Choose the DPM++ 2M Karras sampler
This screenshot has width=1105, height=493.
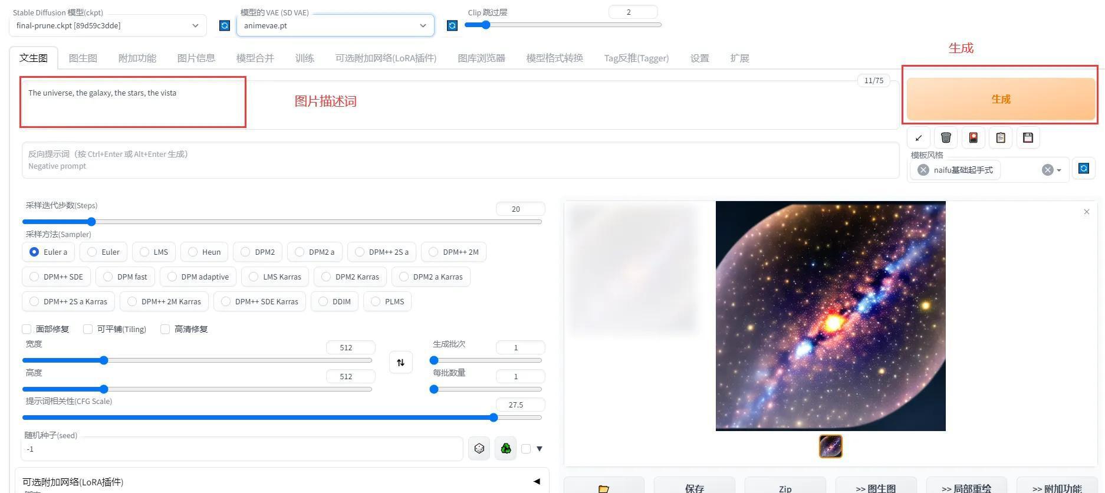(165, 301)
